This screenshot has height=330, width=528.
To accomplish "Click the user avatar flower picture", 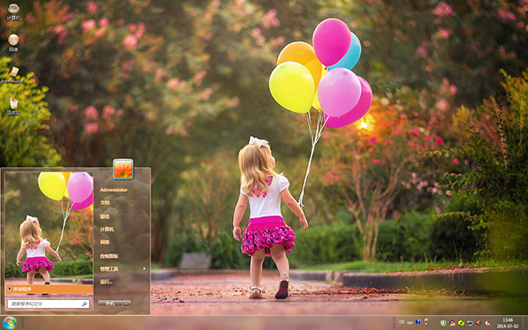I will (x=123, y=169).
